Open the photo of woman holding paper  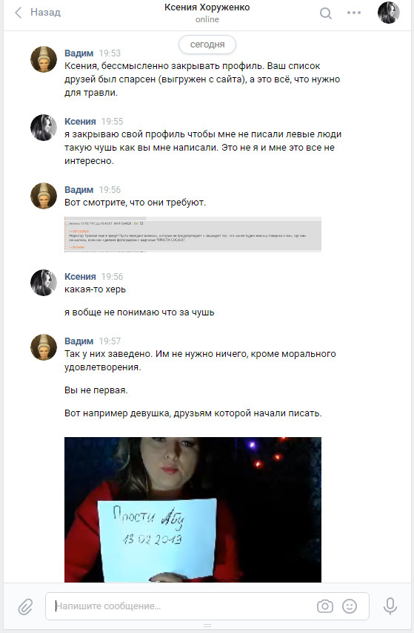click(x=193, y=510)
